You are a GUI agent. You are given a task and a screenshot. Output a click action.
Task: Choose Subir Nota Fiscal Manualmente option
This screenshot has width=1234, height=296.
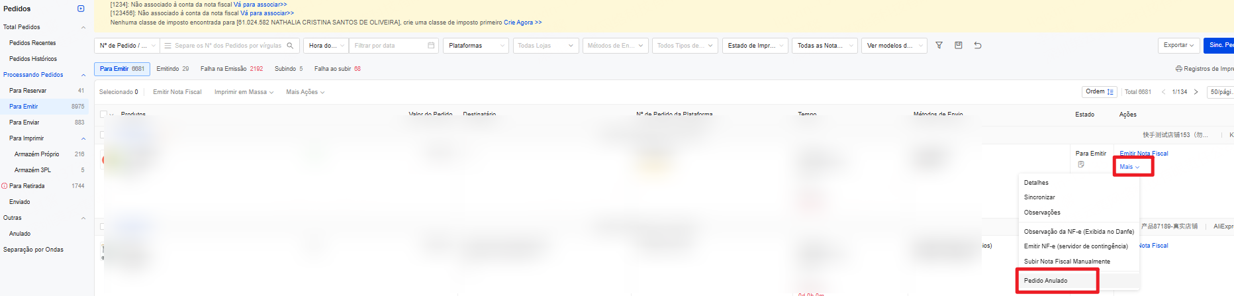[x=1067, y=262]
